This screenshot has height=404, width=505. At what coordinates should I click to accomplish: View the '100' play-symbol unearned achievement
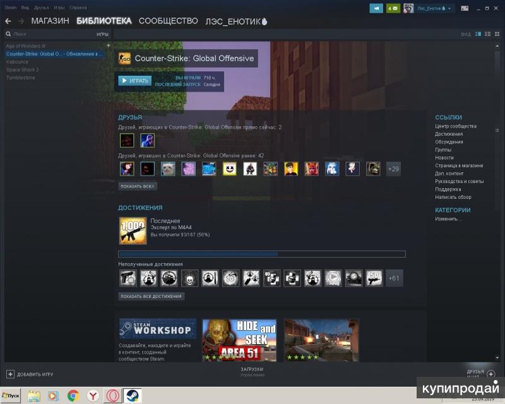pyautogui.click(x=333, y=278)
